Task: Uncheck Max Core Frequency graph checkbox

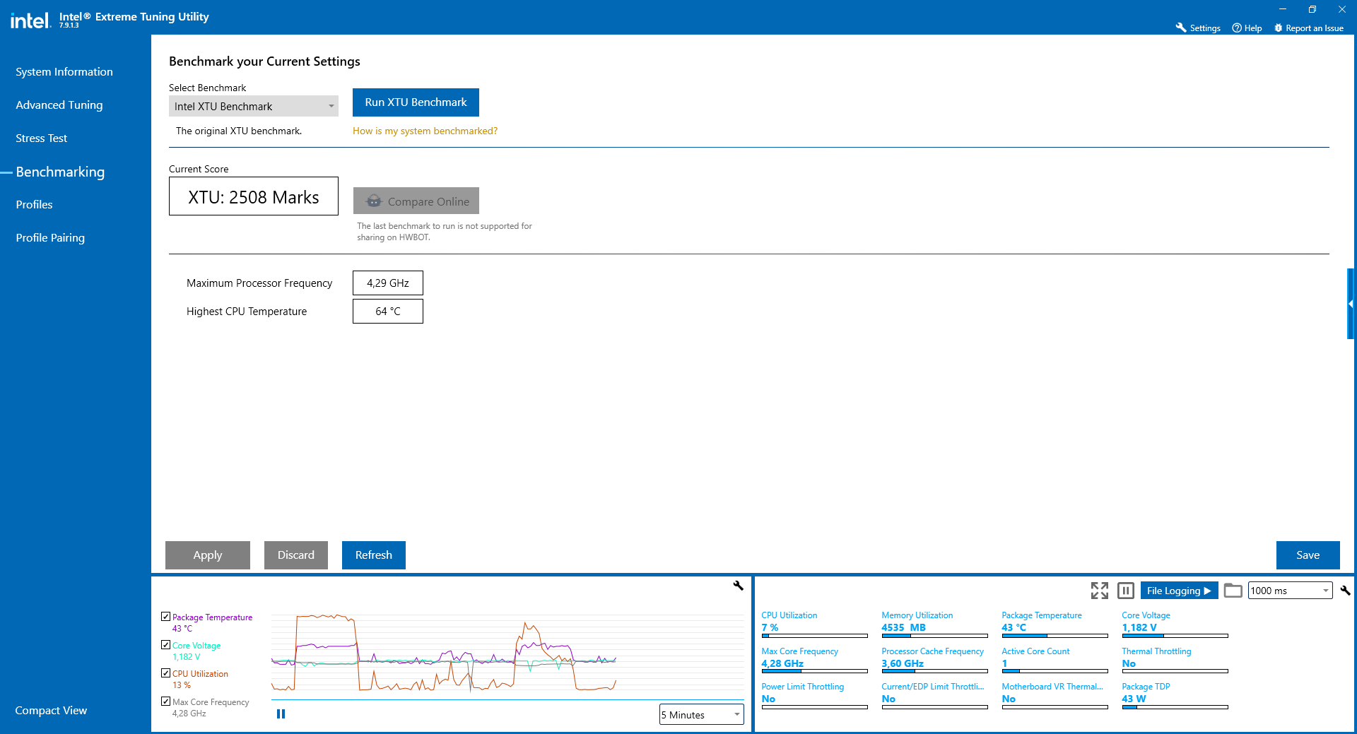Action: click(x=165, y=702)
